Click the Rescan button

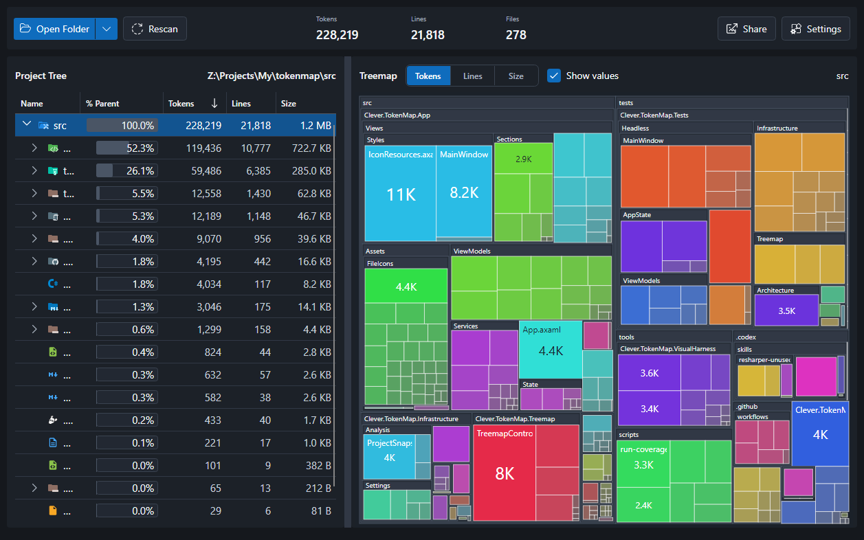[155, 28]
